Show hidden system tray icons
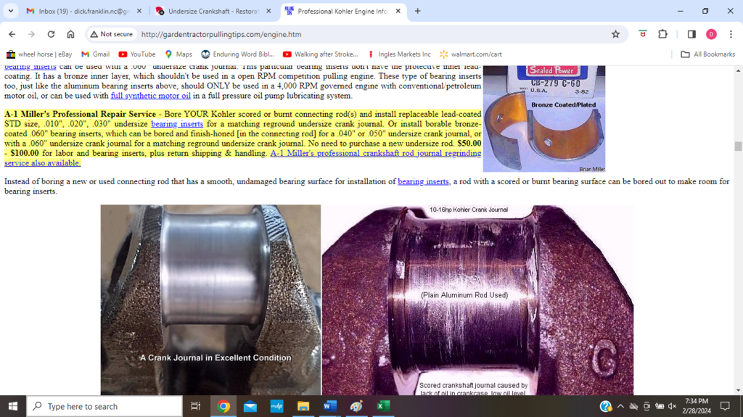 620,406
